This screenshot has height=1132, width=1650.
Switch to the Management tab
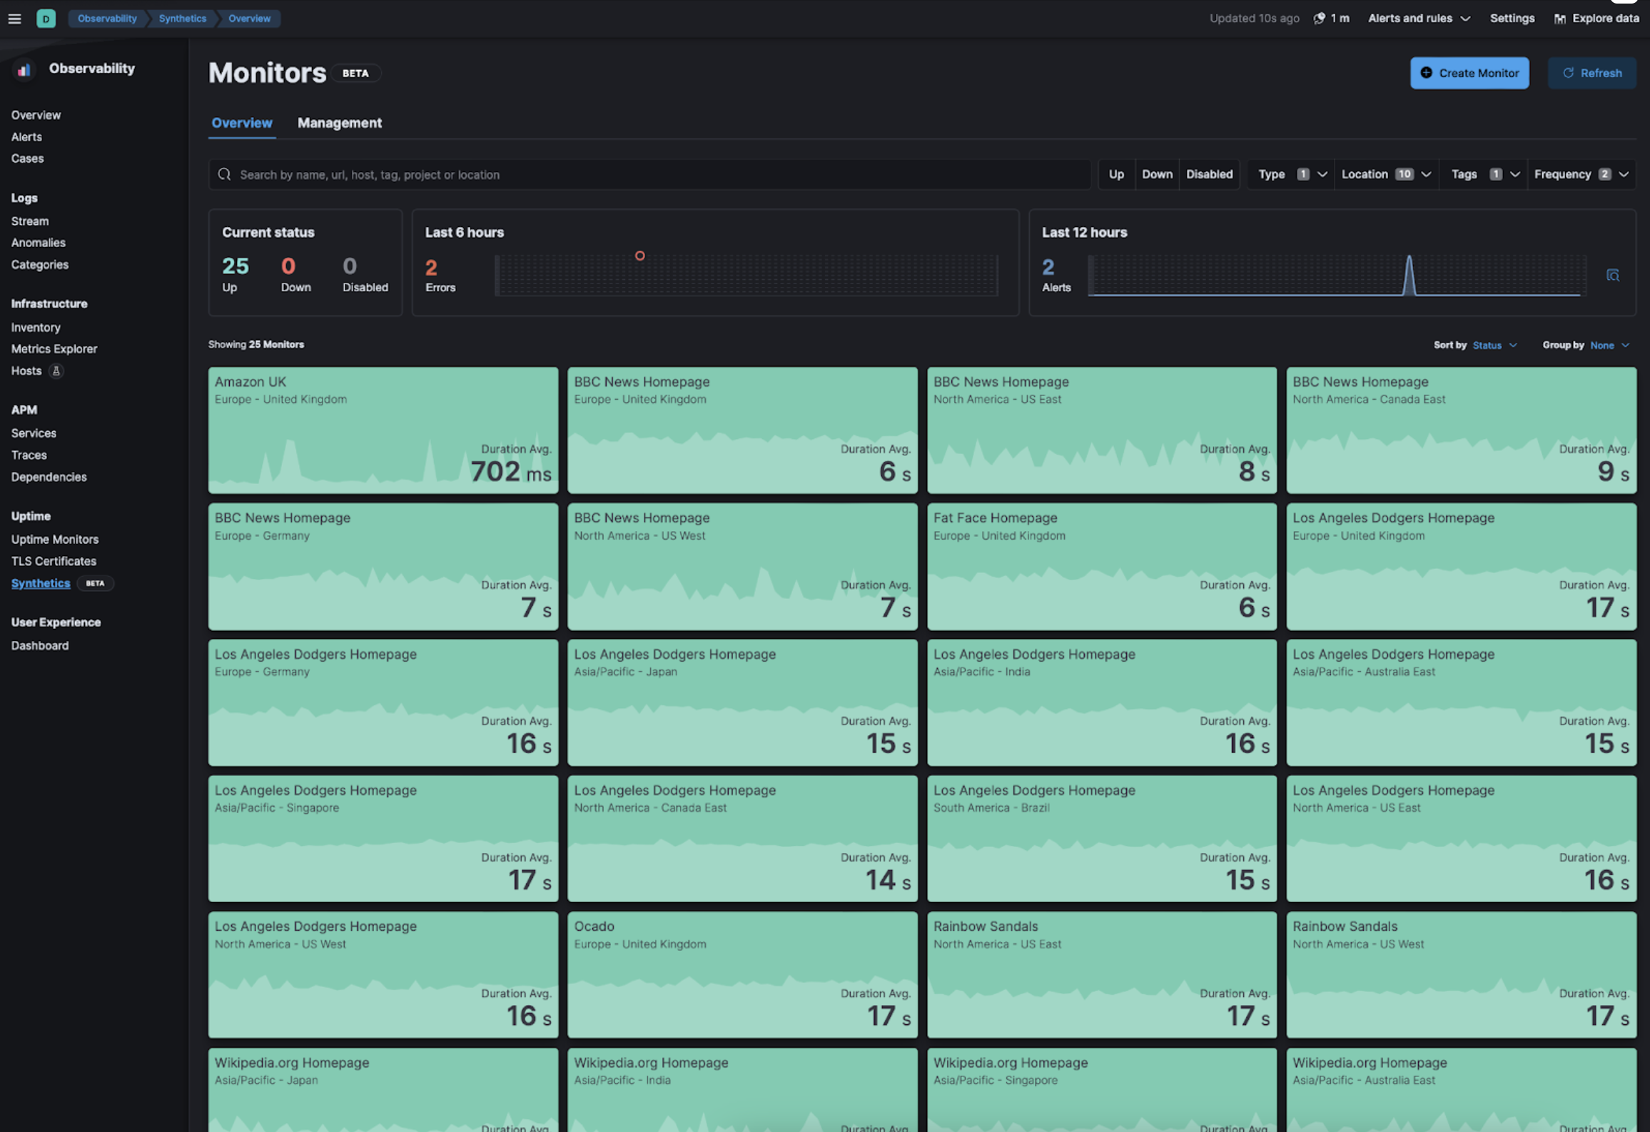point(338,123)
